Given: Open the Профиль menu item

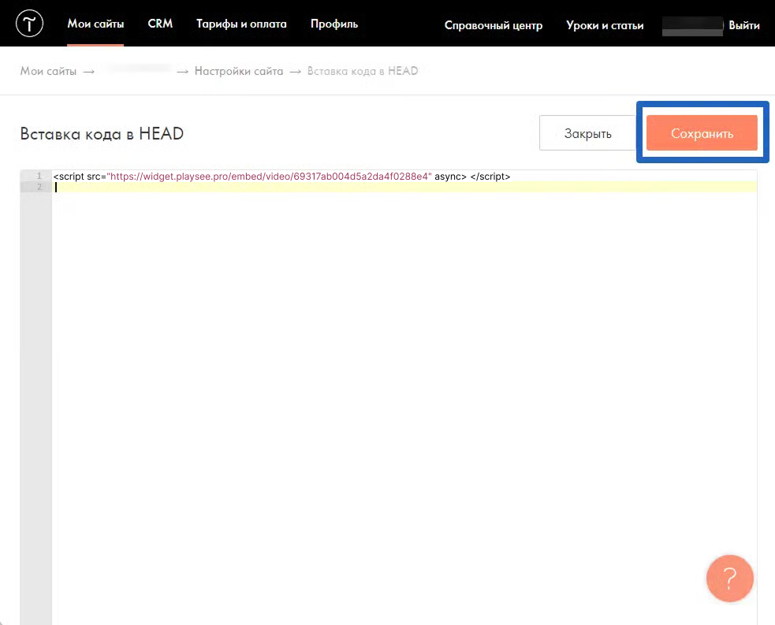Looking at the screenshot, I should [x=334, y=24].
